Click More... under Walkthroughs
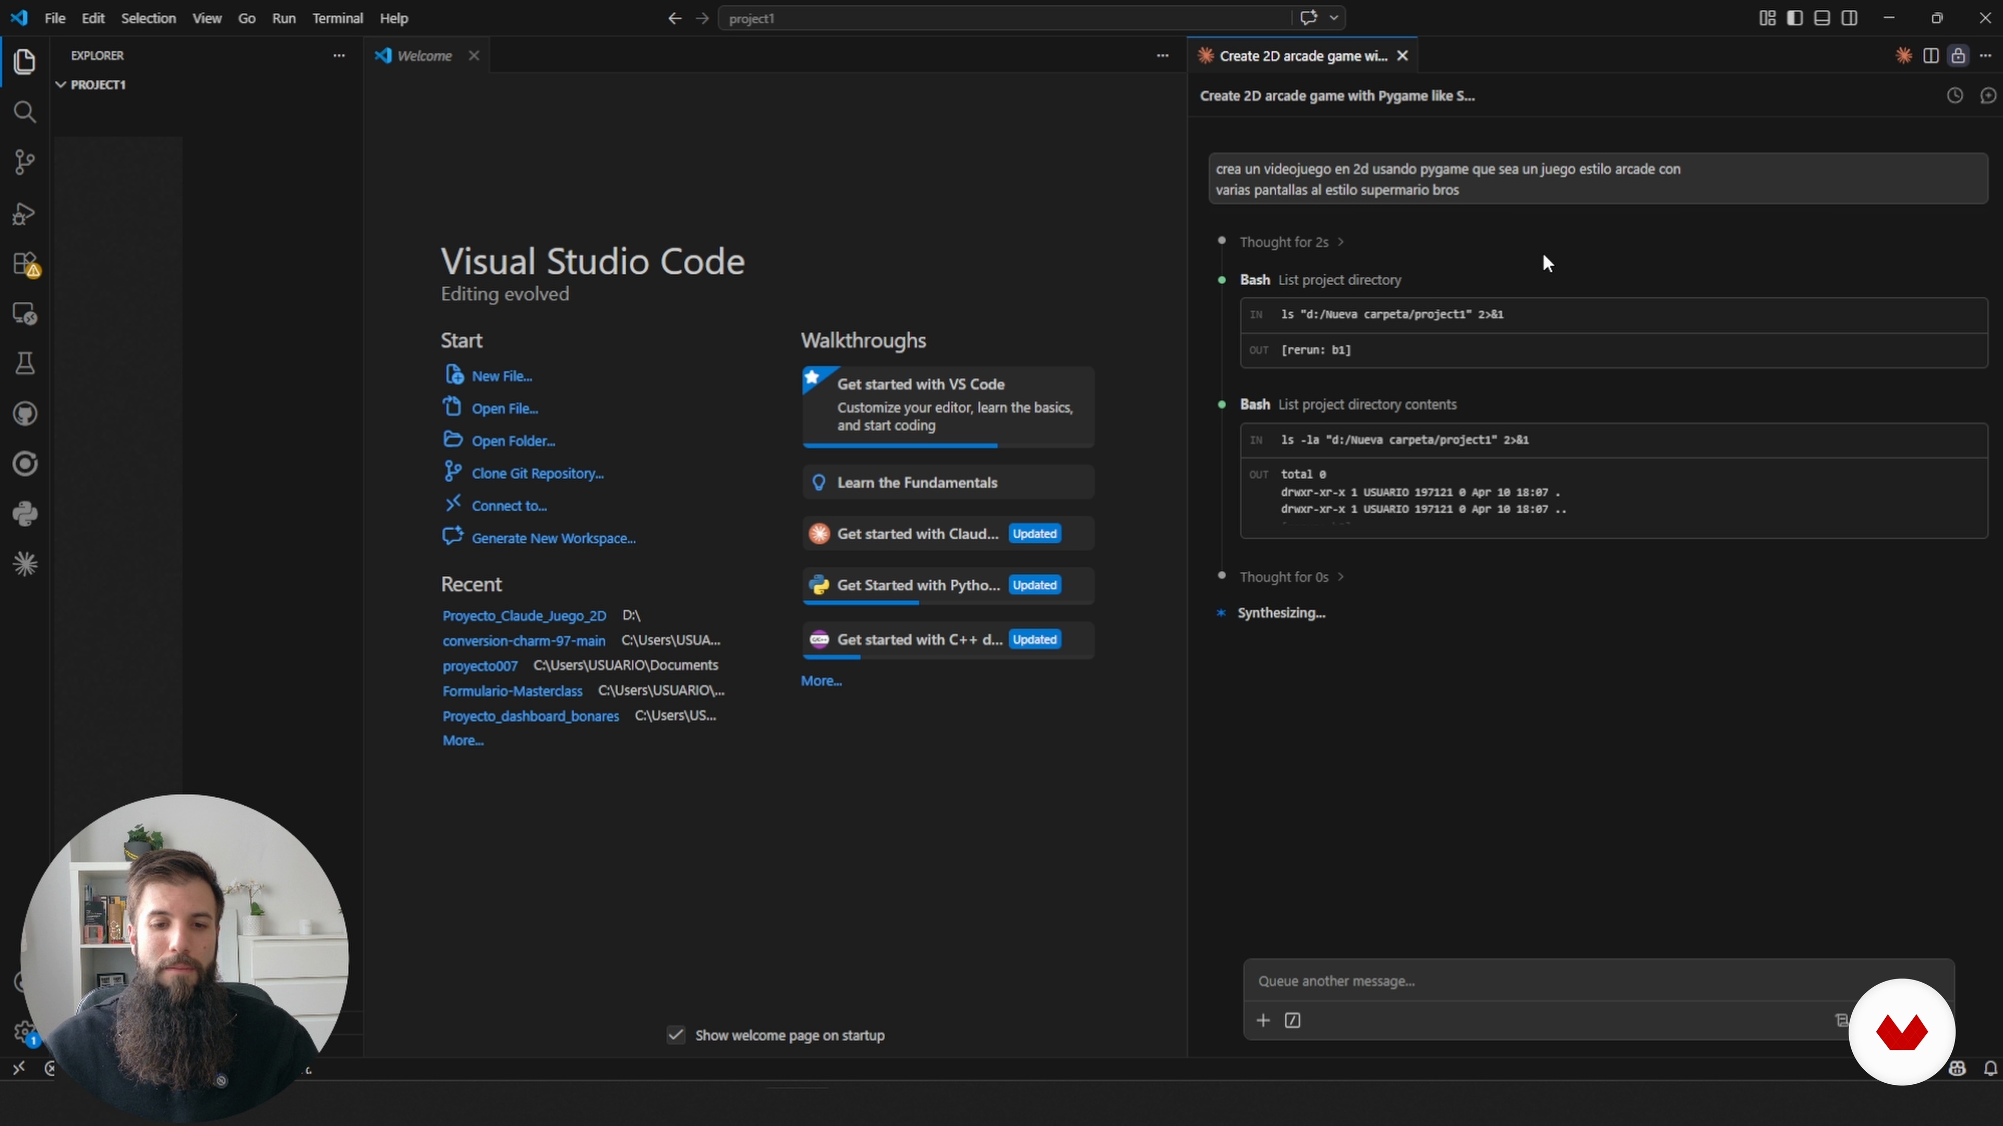Image resolution: width=2003 pixels, height=1126 pixels. pos(821,681)
